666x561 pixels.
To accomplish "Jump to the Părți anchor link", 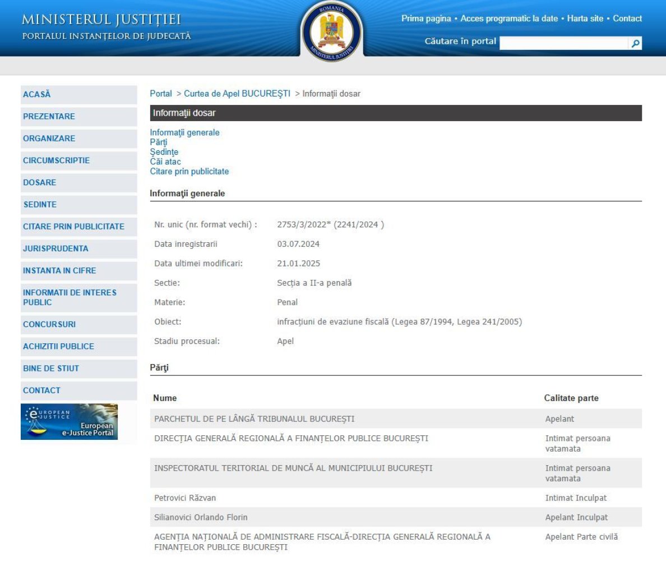I will [159, 142].
